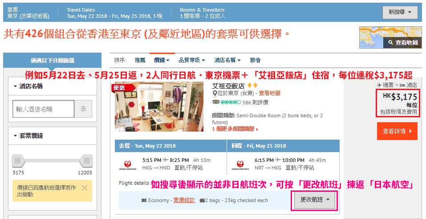
Task: Click the 查看詳情 button
Action: 397,131
